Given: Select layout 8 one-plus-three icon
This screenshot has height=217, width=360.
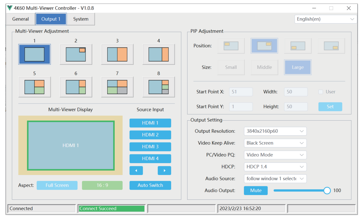Looking at the screenshot, I should [x=158, y=87].
